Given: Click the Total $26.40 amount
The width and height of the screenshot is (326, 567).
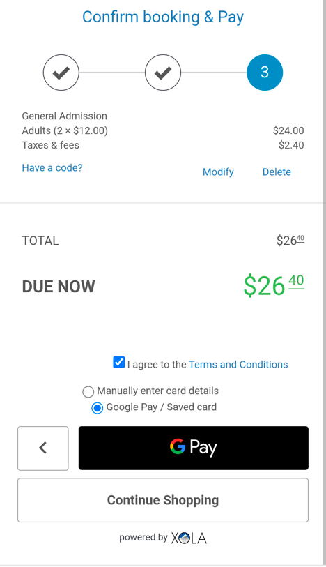Looking at the screenshot, I should point(290,241).
